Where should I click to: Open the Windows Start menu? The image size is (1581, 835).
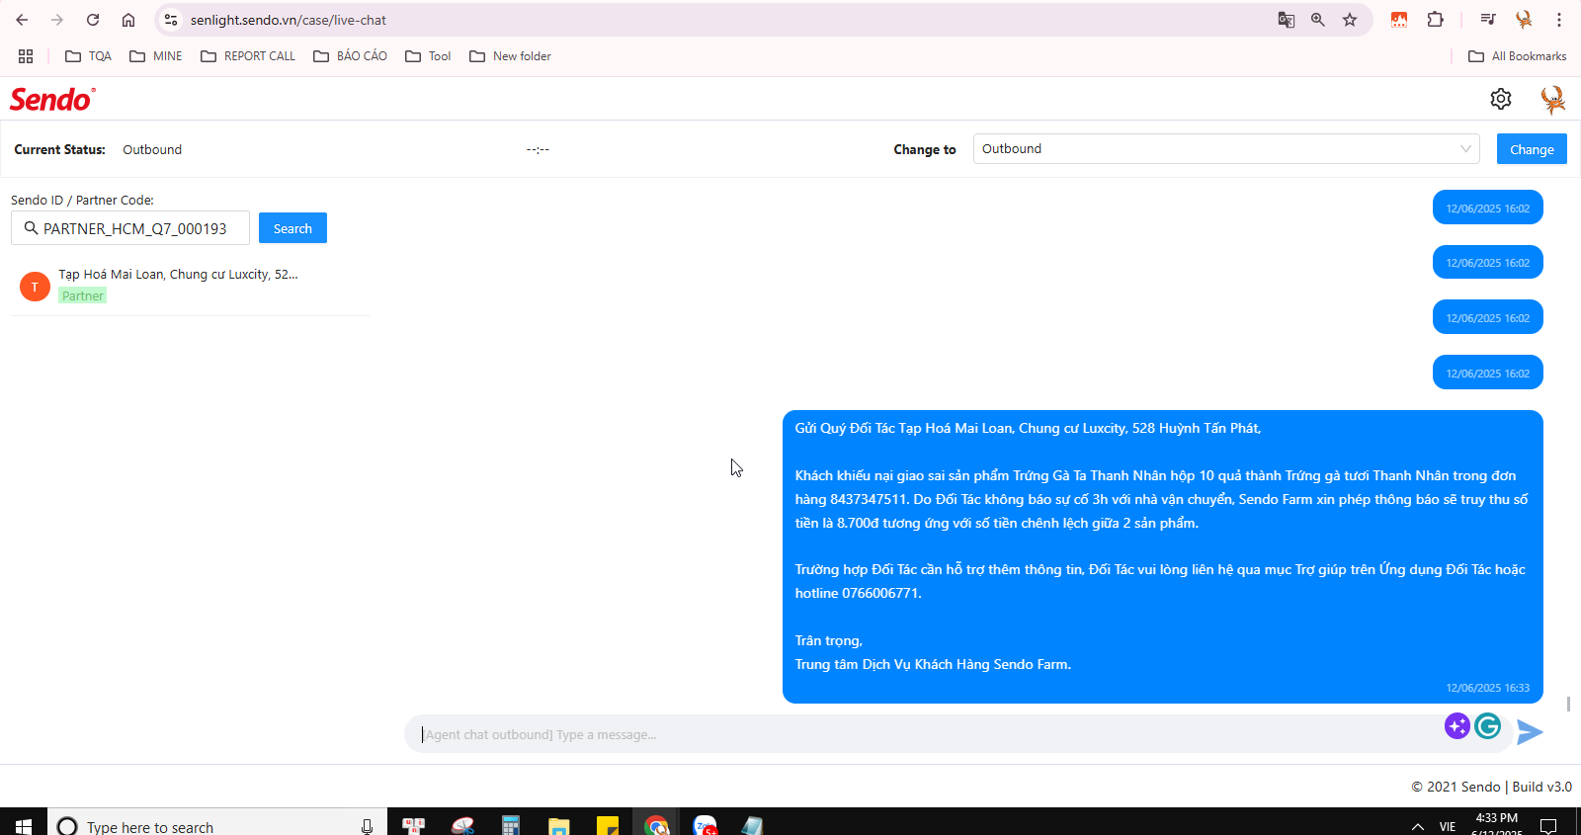24,825
